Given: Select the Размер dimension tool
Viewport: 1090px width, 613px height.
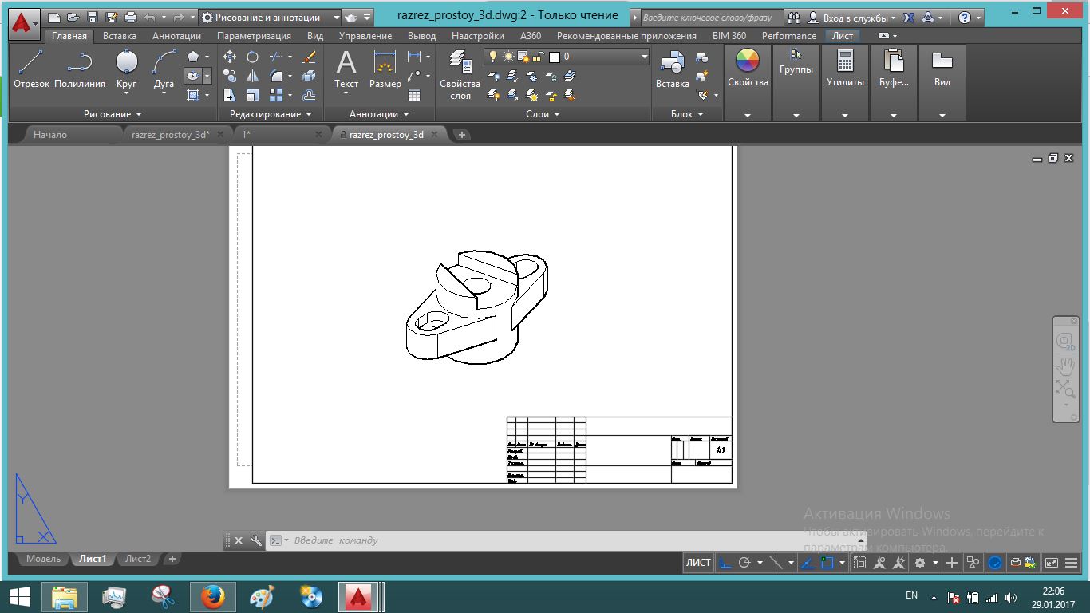Looking at the screenshot, I should pos(385,69).
